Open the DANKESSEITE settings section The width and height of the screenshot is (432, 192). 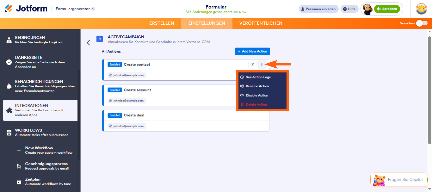pyautogui.click(x=40, y=62)
